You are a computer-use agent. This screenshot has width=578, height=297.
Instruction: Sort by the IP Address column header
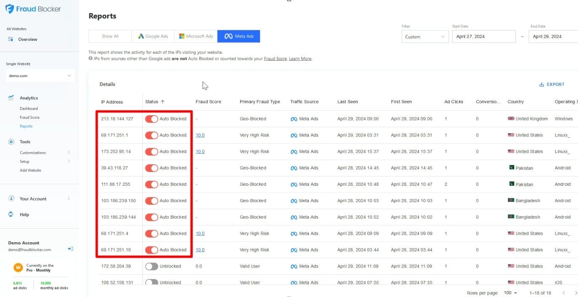[x=112, y=102]
